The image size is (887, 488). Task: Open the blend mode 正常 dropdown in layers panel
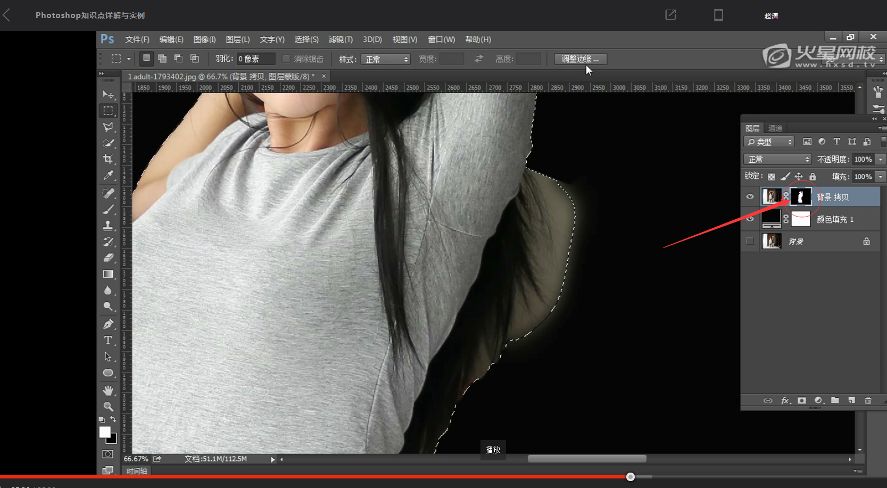point(777,159)
